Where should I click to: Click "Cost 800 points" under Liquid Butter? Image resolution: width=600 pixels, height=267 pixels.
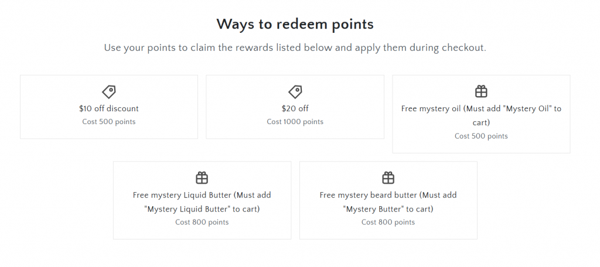tap(202, 222)
